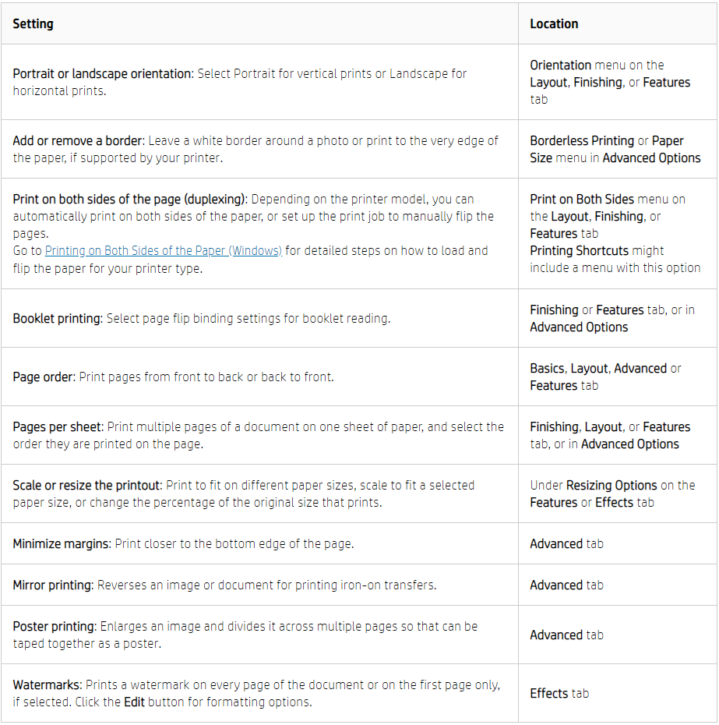The image size is (719, 725).
Task: Click the Borderless Printing location text
Action: pos(582,141)
